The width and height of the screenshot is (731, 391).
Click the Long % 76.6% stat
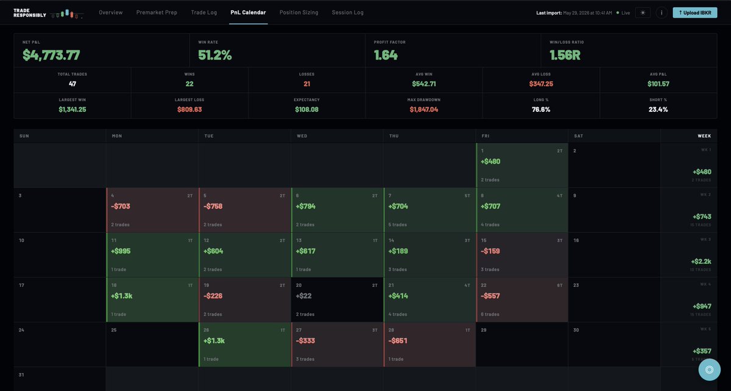click(x=541, y=105)
